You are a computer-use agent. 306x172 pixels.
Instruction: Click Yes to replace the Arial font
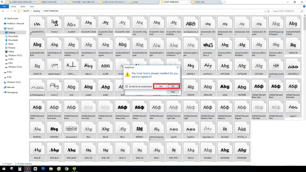[x=161, y=86]
